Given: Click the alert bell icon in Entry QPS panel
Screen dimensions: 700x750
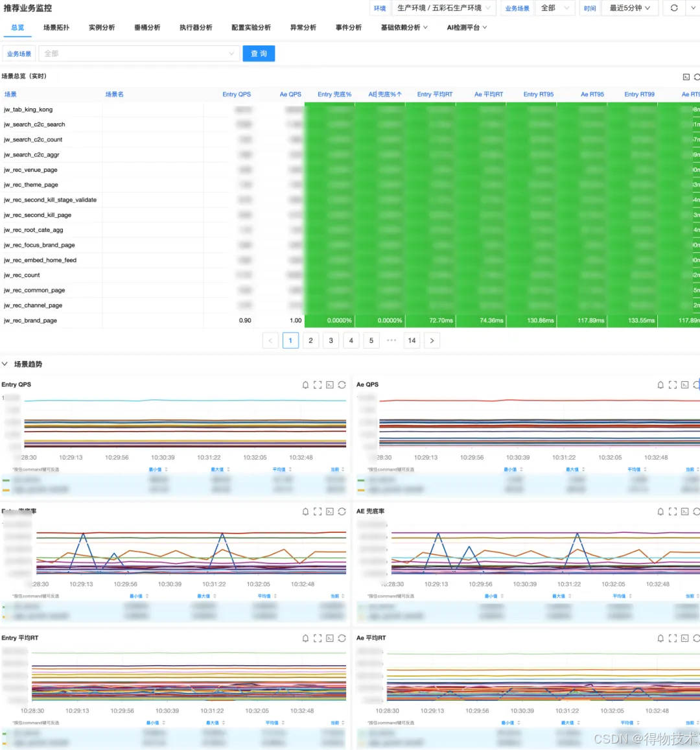Looking at the screenshot, I should point(305,385).
